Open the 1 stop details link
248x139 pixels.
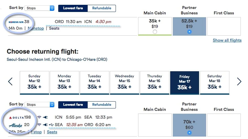click(36, 132)
